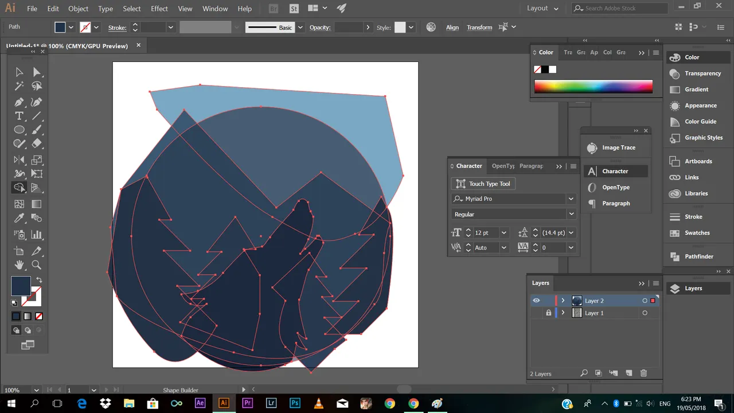Screen dimensions: 734x413
Task: Unlock Layer 1 via lock icon
Action: (x=549, y=313)
